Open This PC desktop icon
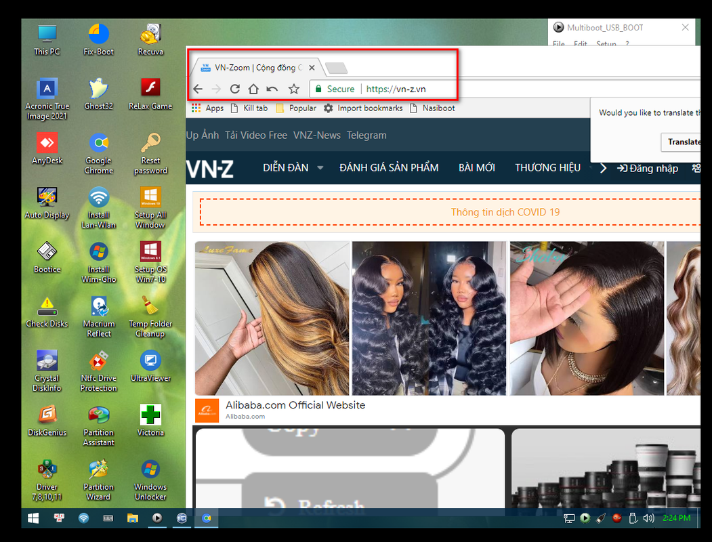Viewport: 712px width, 542px height. coord(47,40)
